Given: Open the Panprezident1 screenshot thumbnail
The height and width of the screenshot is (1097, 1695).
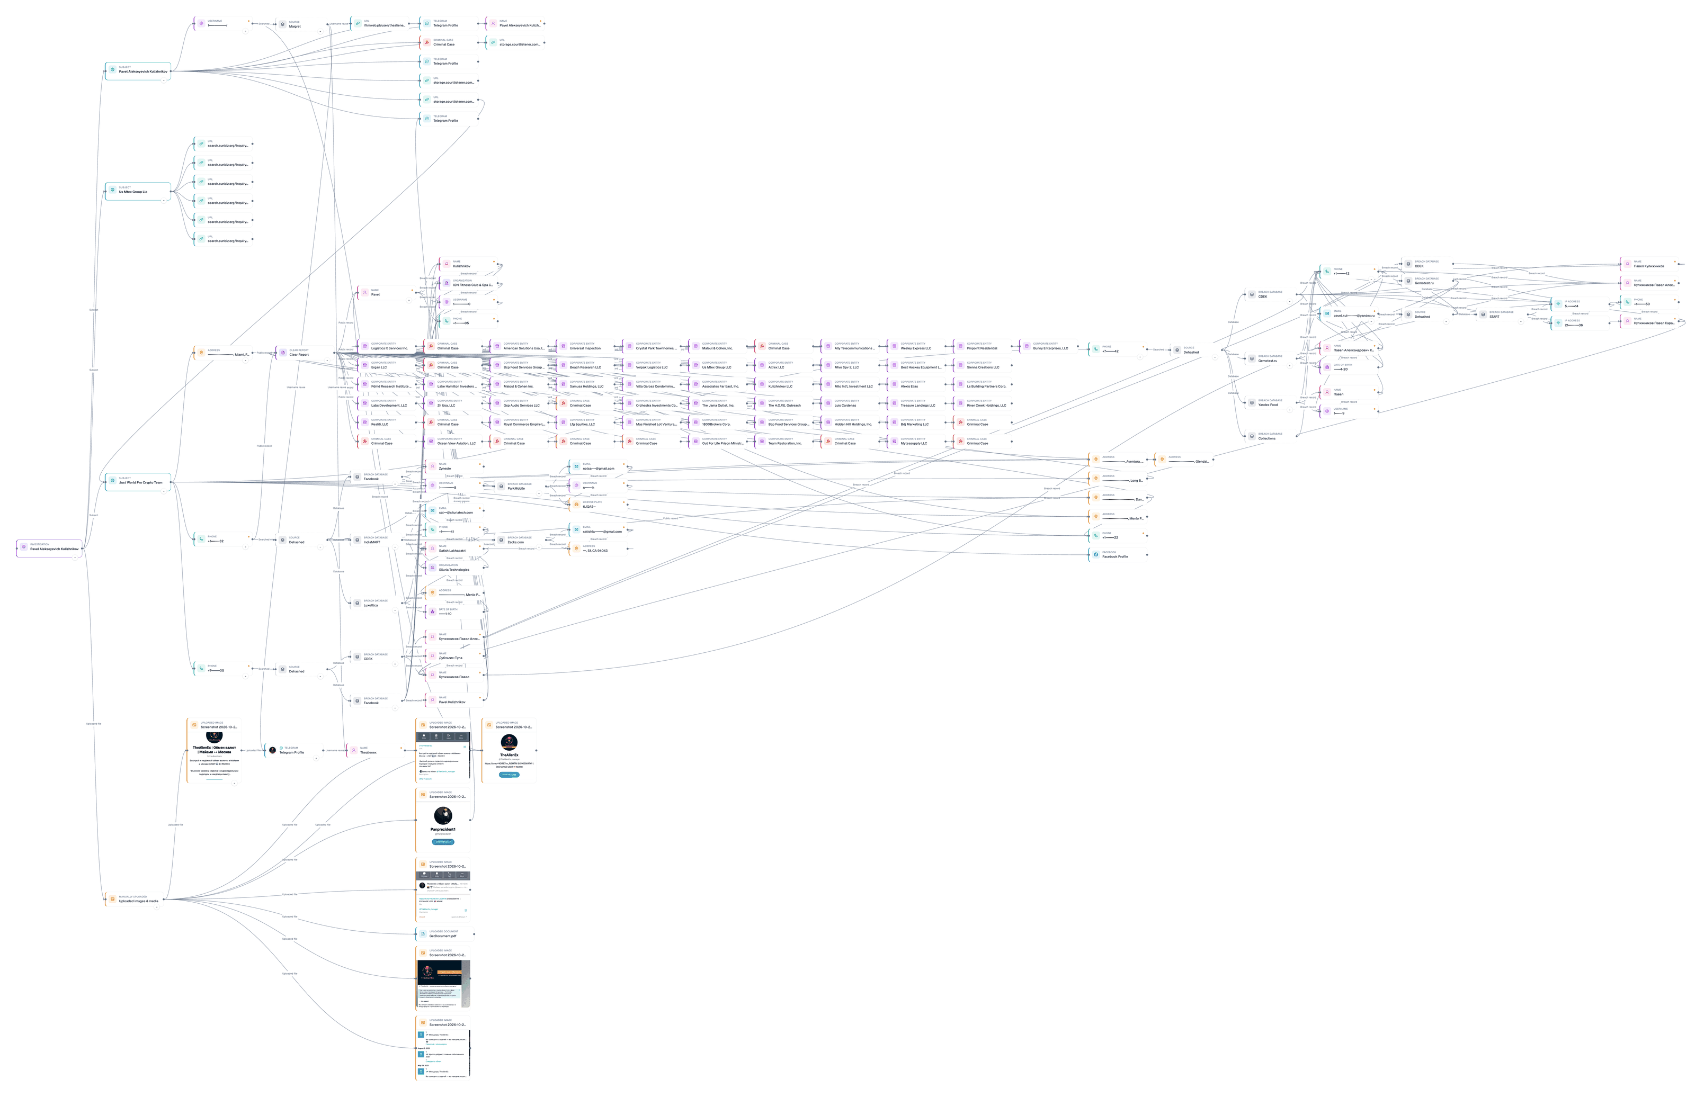Looking at the screenshot, I should pos(443,826).
